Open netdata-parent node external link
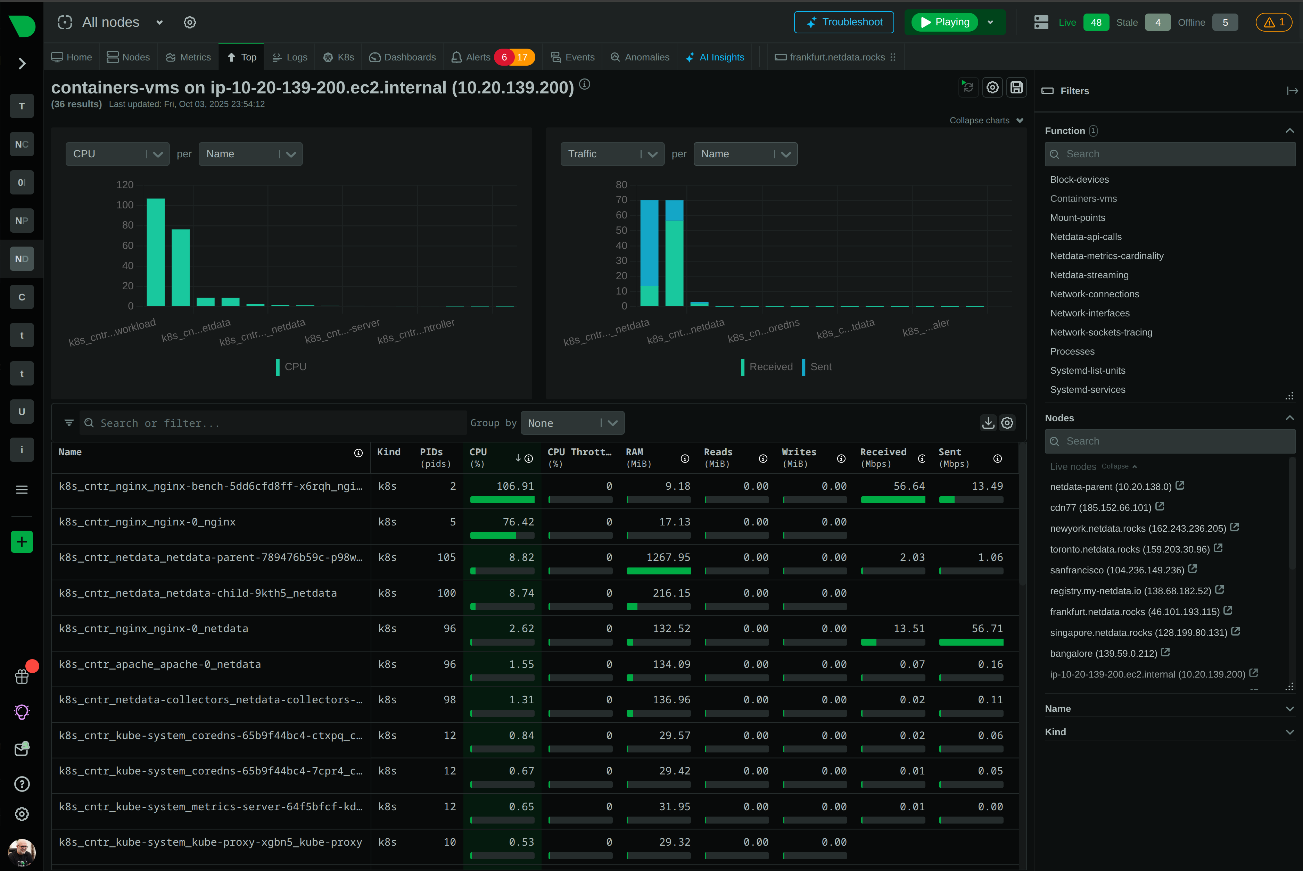 1180,486
